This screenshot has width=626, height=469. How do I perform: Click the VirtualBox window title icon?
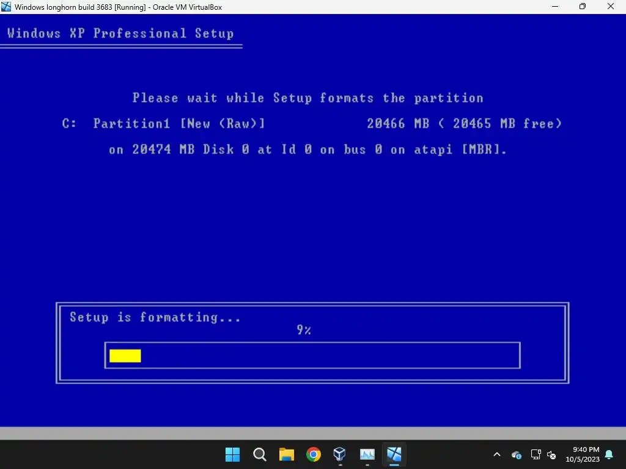[6, 7]
